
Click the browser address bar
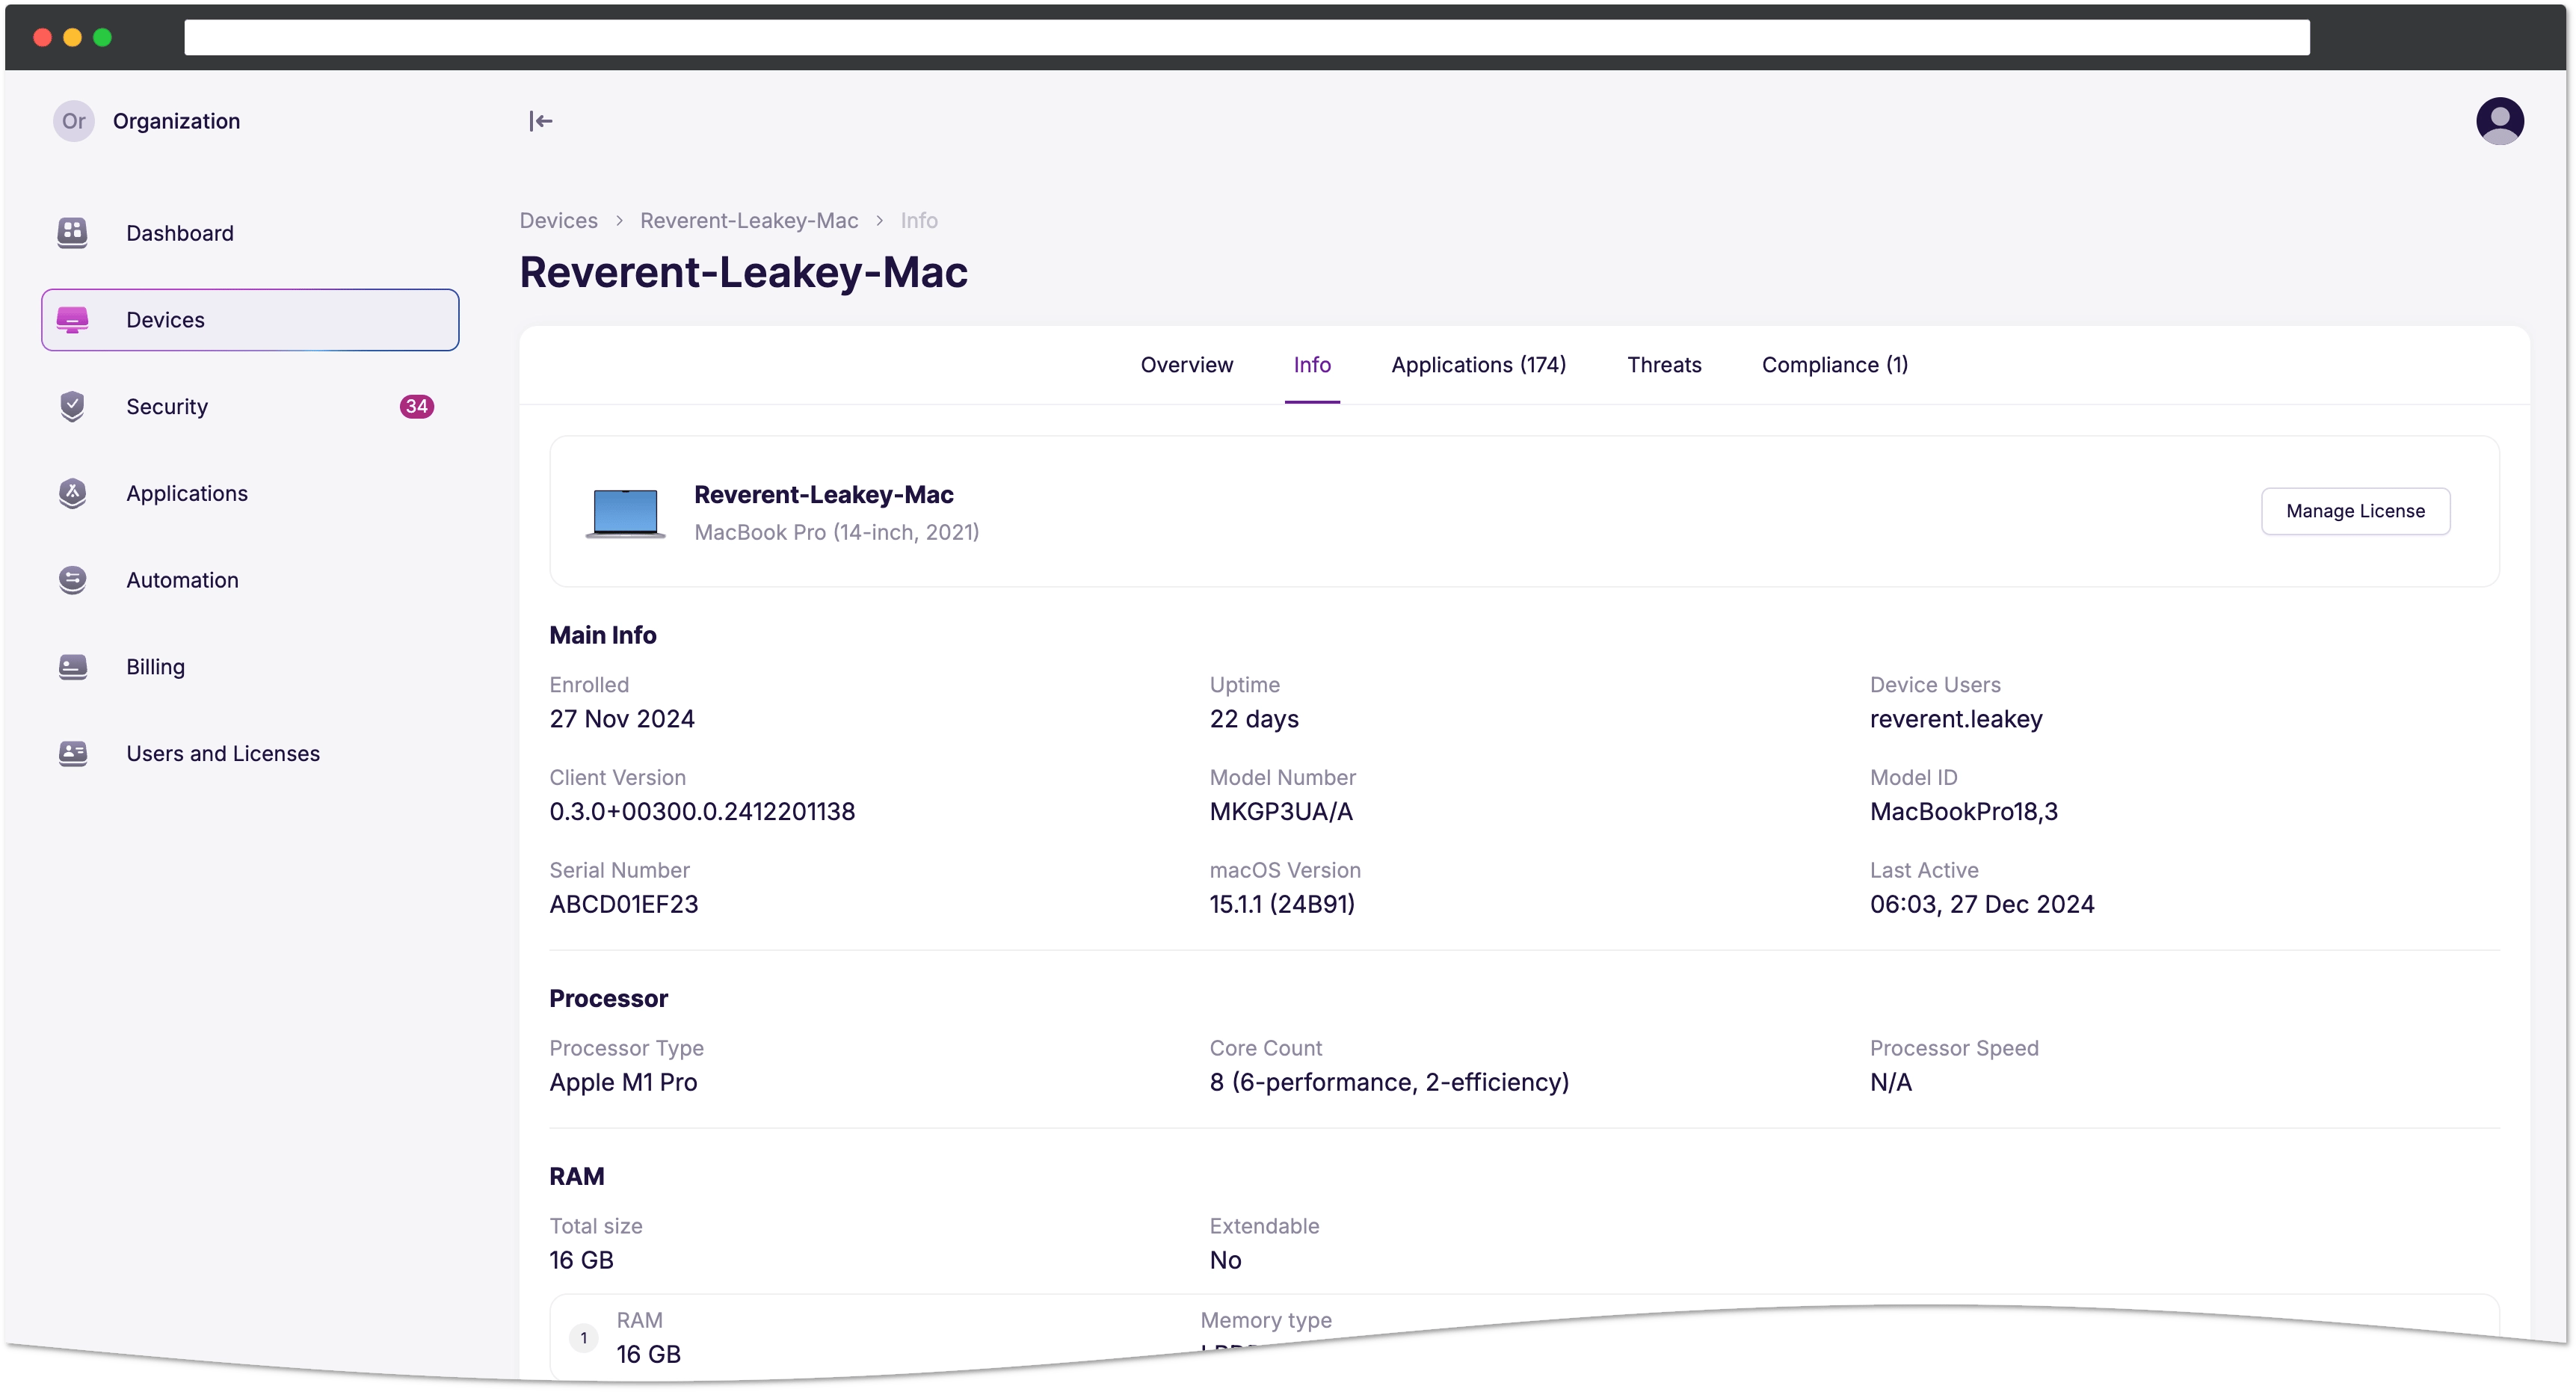pyautogui.click(x=1246, y=37)
